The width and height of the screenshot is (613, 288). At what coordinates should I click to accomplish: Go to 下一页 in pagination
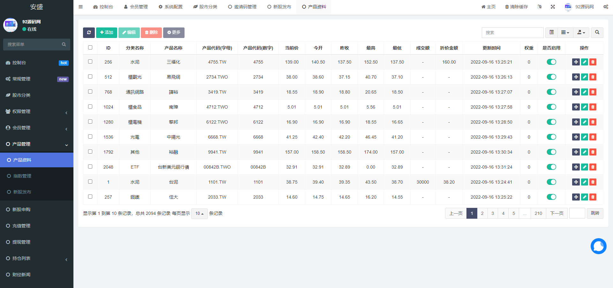point(557,213)
